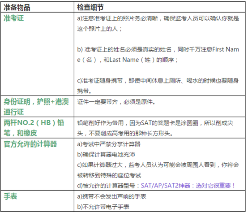
Task: Select the green 手表 item title
Action: pos(10,196)
